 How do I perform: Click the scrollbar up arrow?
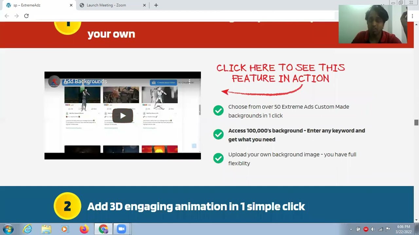(416, 24)
